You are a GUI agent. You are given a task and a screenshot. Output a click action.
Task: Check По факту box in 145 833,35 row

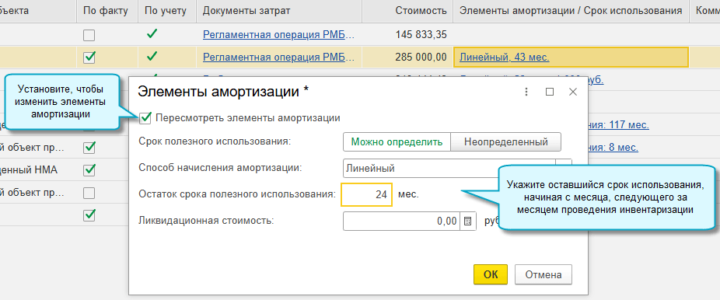tap(89, 35)
